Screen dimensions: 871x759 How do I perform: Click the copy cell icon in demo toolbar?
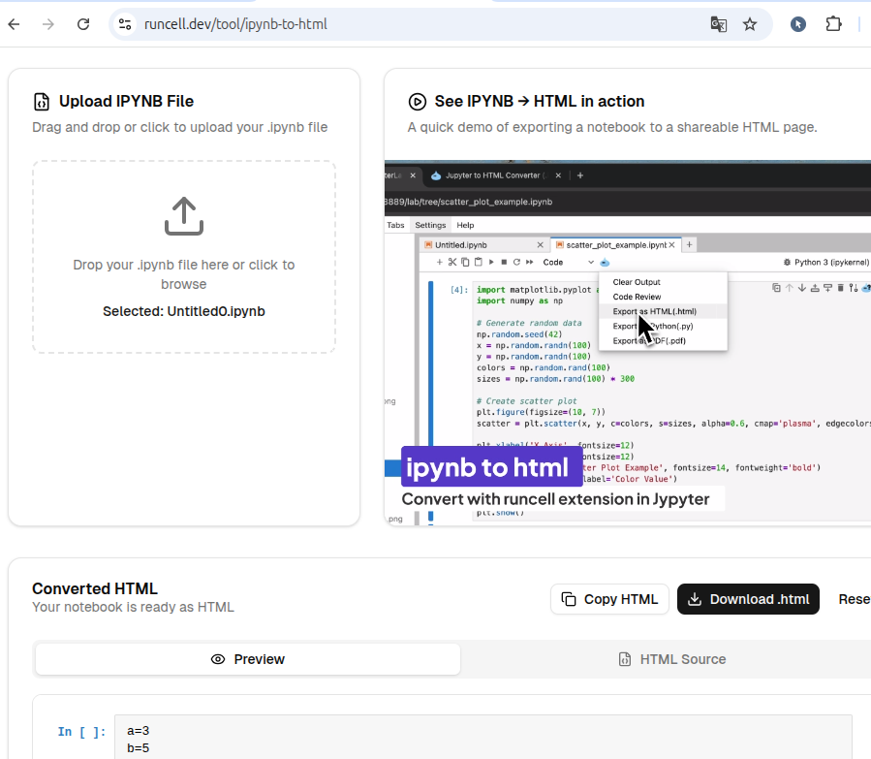coord(465,263)
